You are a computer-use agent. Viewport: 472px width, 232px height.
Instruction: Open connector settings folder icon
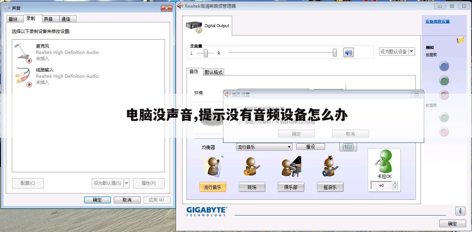(x=461, y=40)
